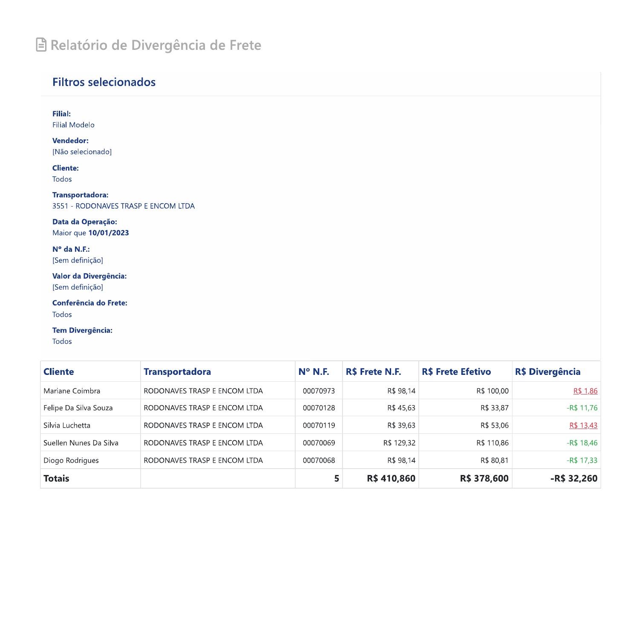The width and height of the screenshot is (639, 639).
Task: Click the R$ 39,63 freight N.F. value
Action: pyautogui.click(x=401, y=425)
